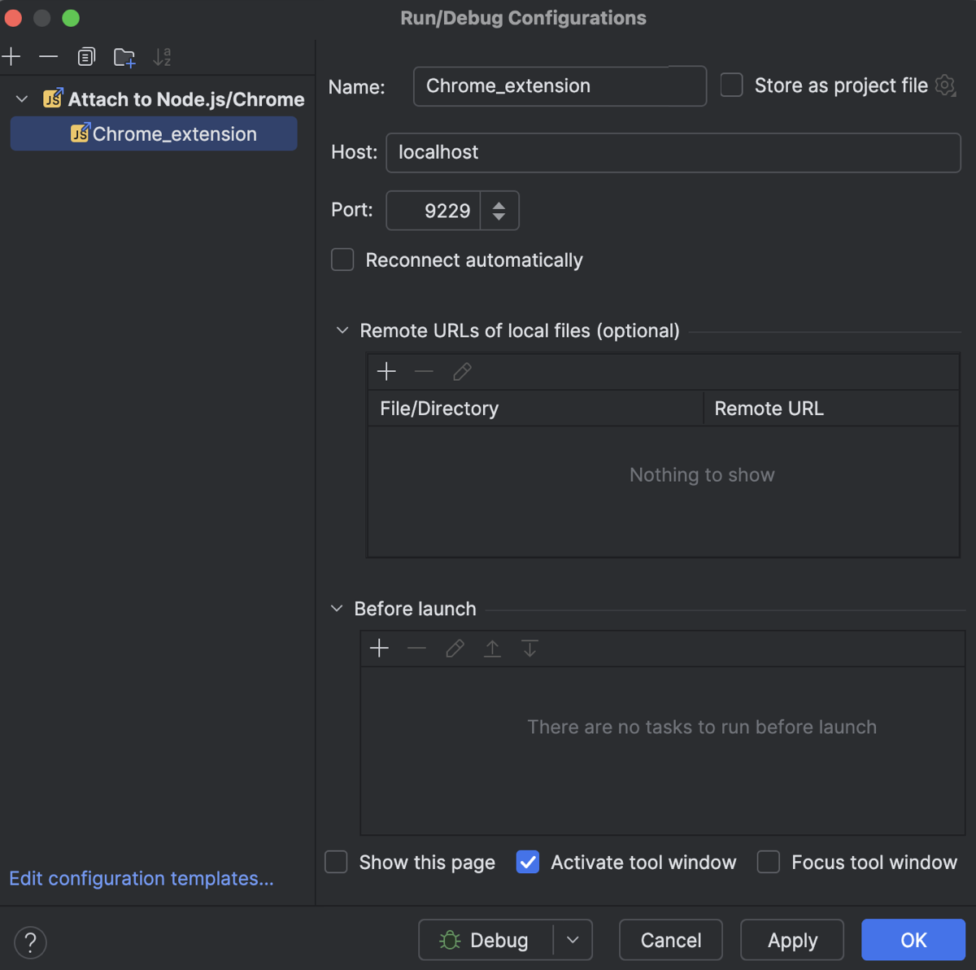Open the Store as project file settings gear

point(945,85)
